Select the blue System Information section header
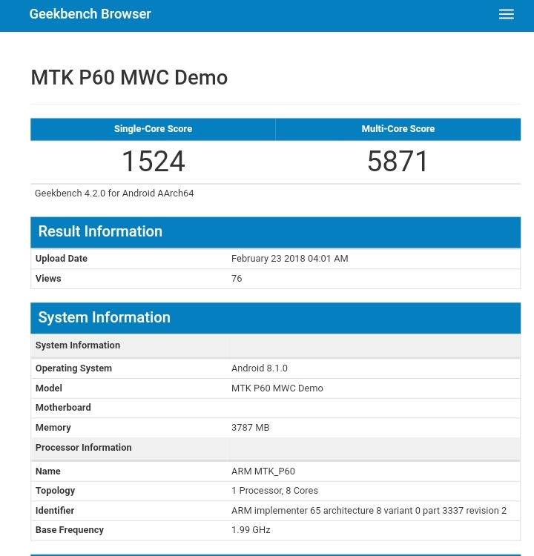The height and width of the screenshot is (556, 534). pyautogui.click(x=276, y=318)
